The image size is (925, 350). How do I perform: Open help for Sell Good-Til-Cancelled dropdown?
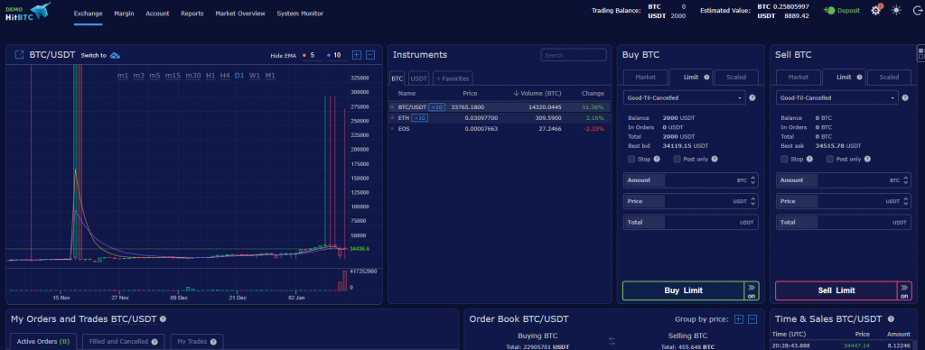click(x=905, y=97)
